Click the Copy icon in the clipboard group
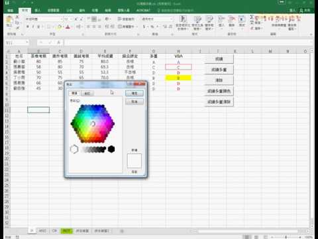Image resolution: width=318 pixels, height=239 pixels. [x=18, y=23]
